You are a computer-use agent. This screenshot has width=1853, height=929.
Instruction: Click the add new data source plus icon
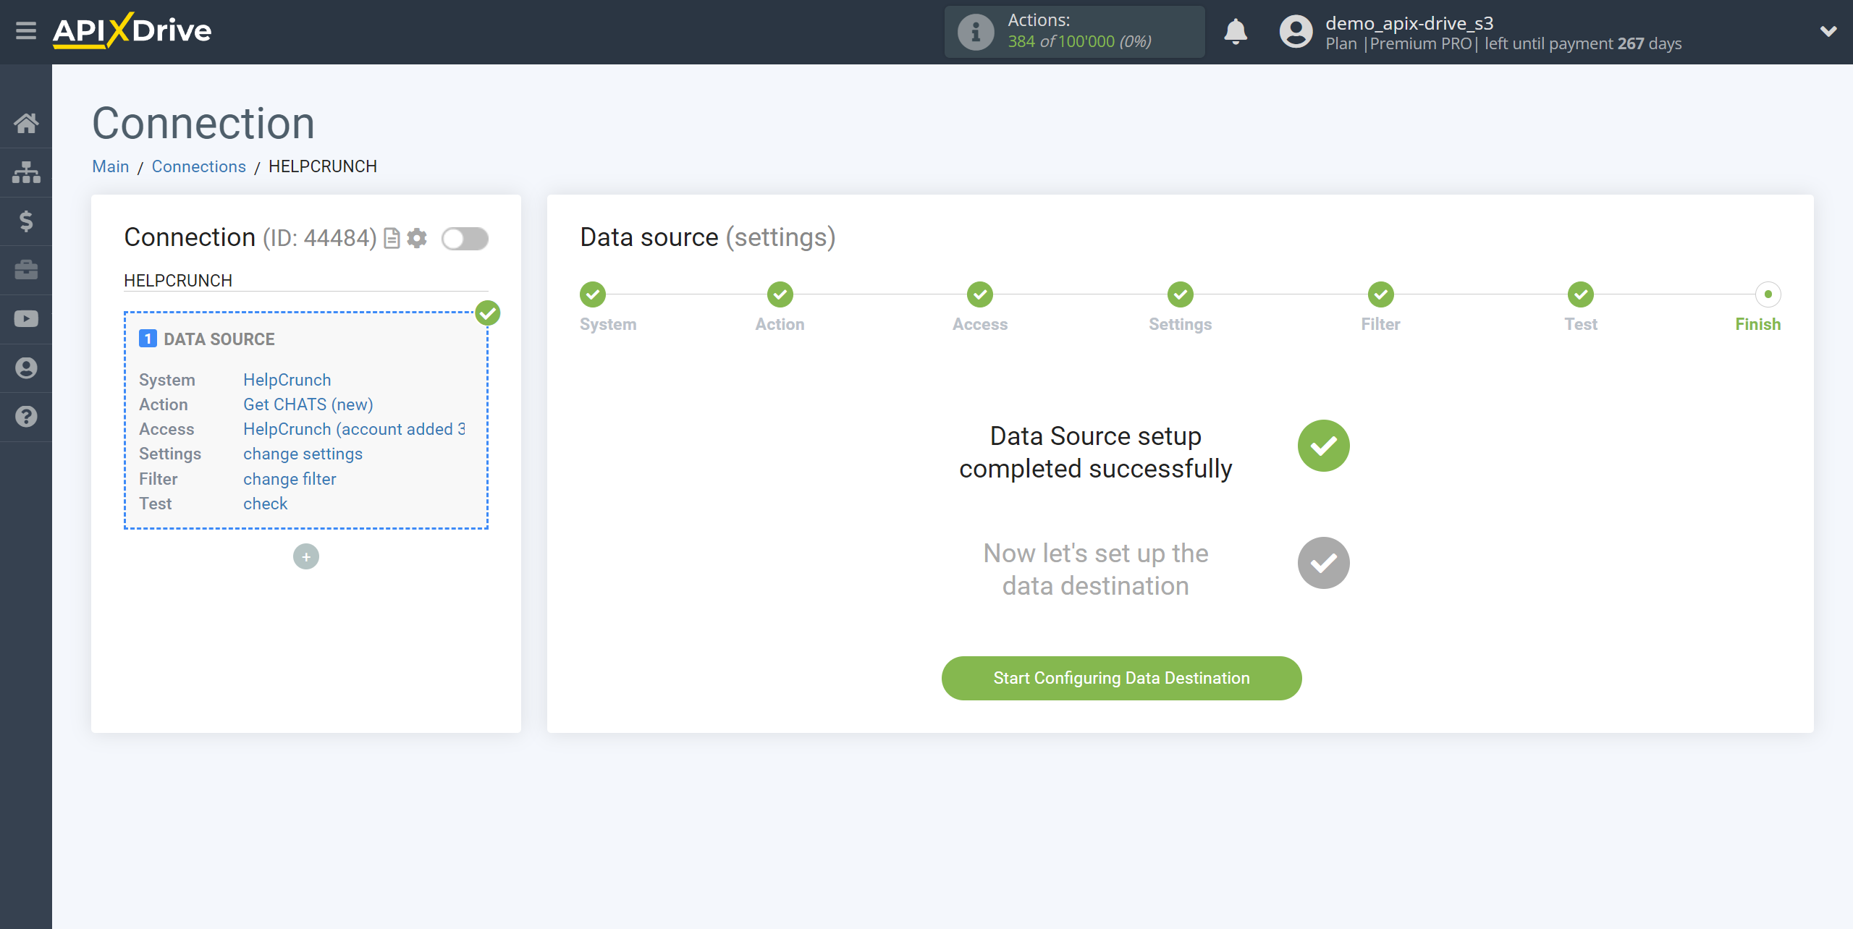[x=305, y=556]
